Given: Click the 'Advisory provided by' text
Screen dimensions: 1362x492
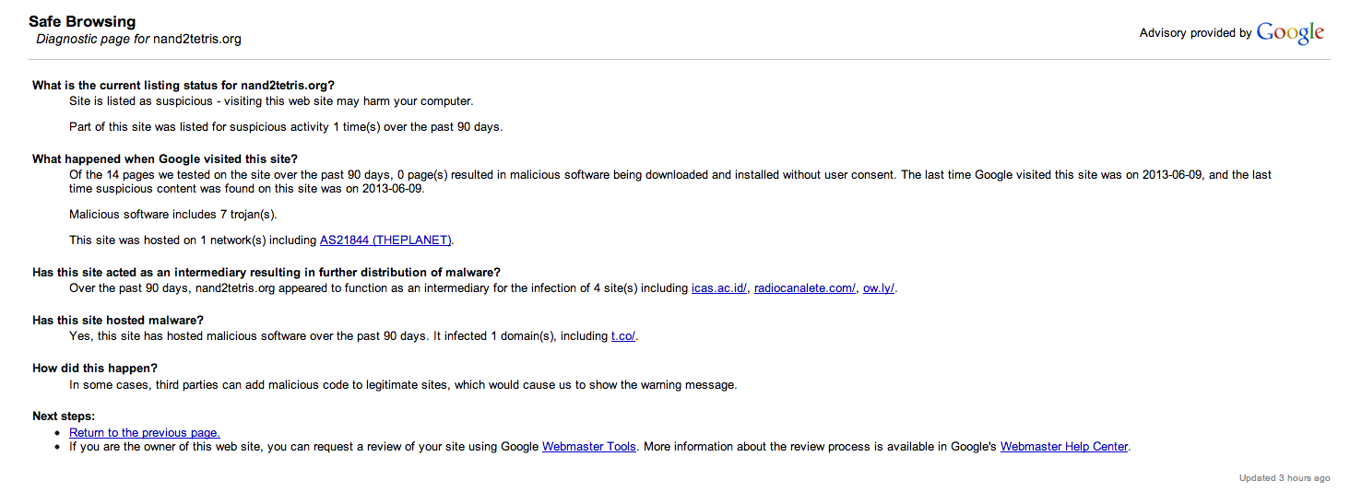Looking at the screenshot, I should tap(1195, 33).
